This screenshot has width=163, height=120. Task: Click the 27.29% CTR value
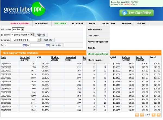click(45, 81)
